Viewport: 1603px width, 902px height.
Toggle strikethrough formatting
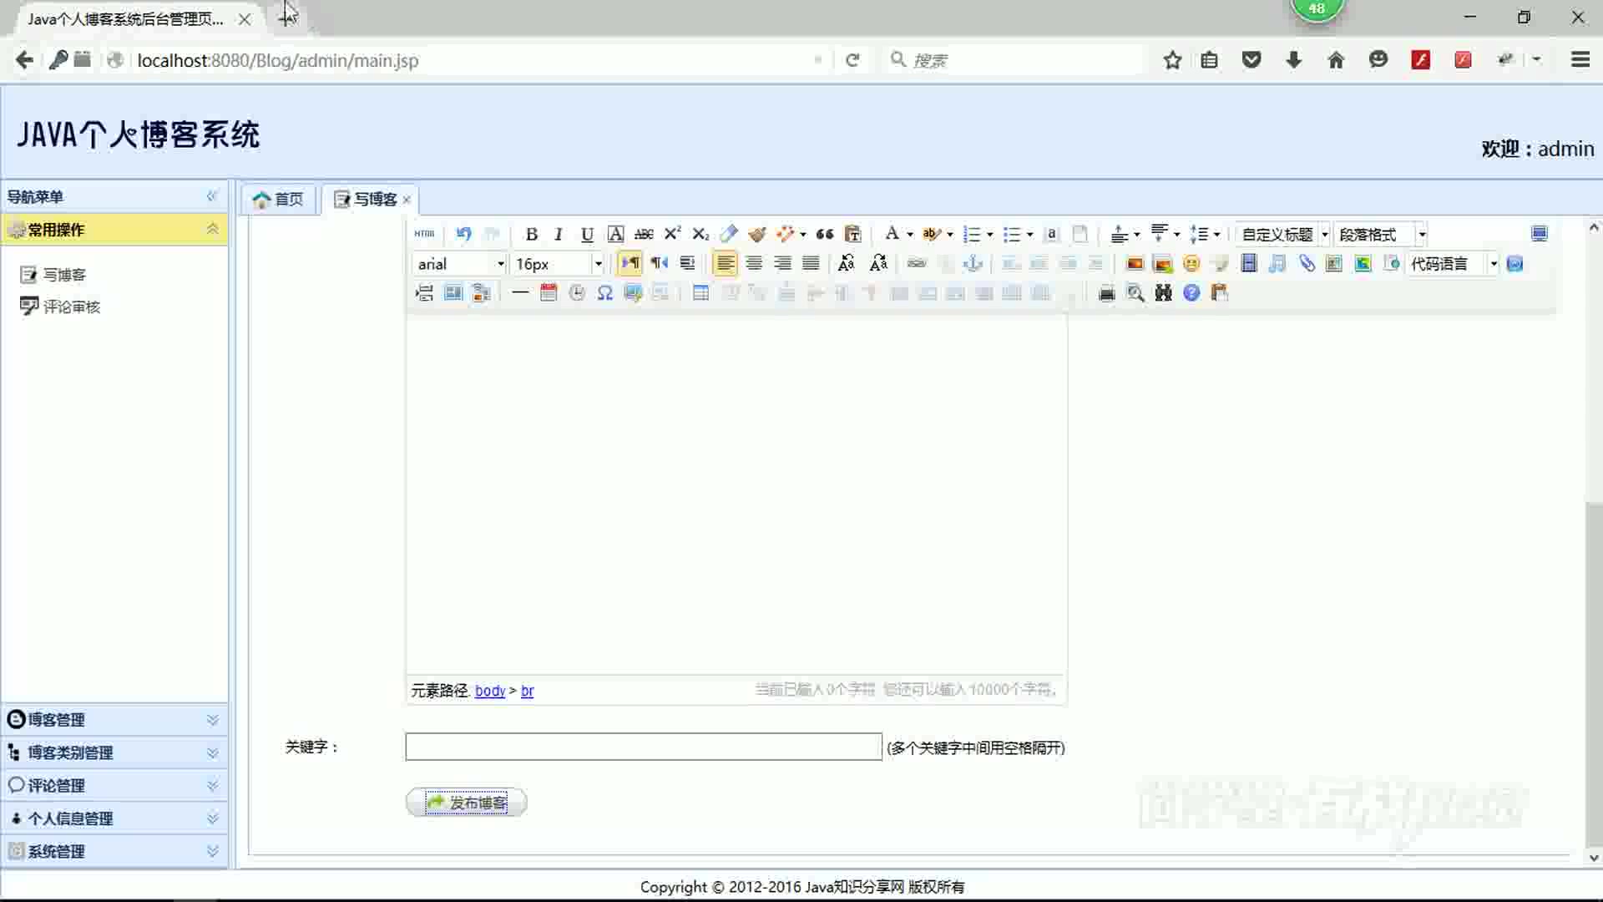[644, 234]
